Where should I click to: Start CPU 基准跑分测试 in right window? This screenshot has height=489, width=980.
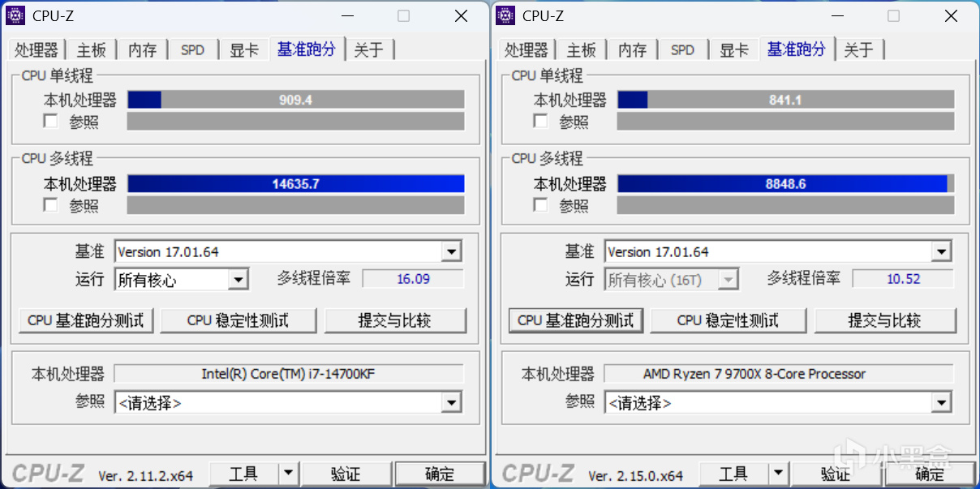pyautogui.click(x=575, y=320)
